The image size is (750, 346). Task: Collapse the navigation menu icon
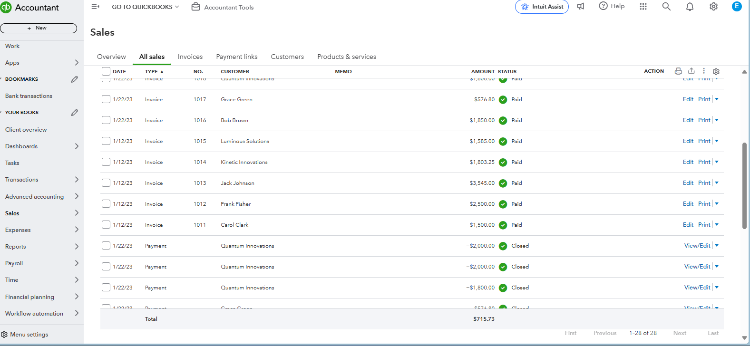(95, 7)
